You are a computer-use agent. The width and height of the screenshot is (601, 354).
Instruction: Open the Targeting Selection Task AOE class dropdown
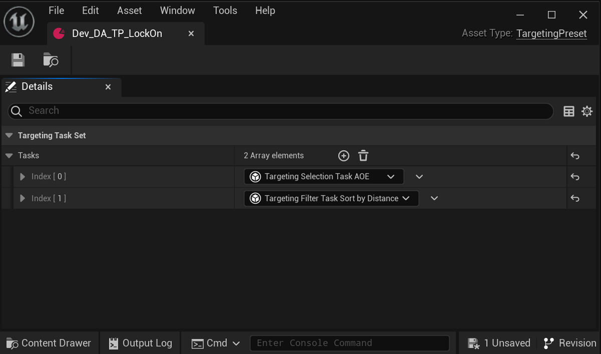tap(324, 176)
